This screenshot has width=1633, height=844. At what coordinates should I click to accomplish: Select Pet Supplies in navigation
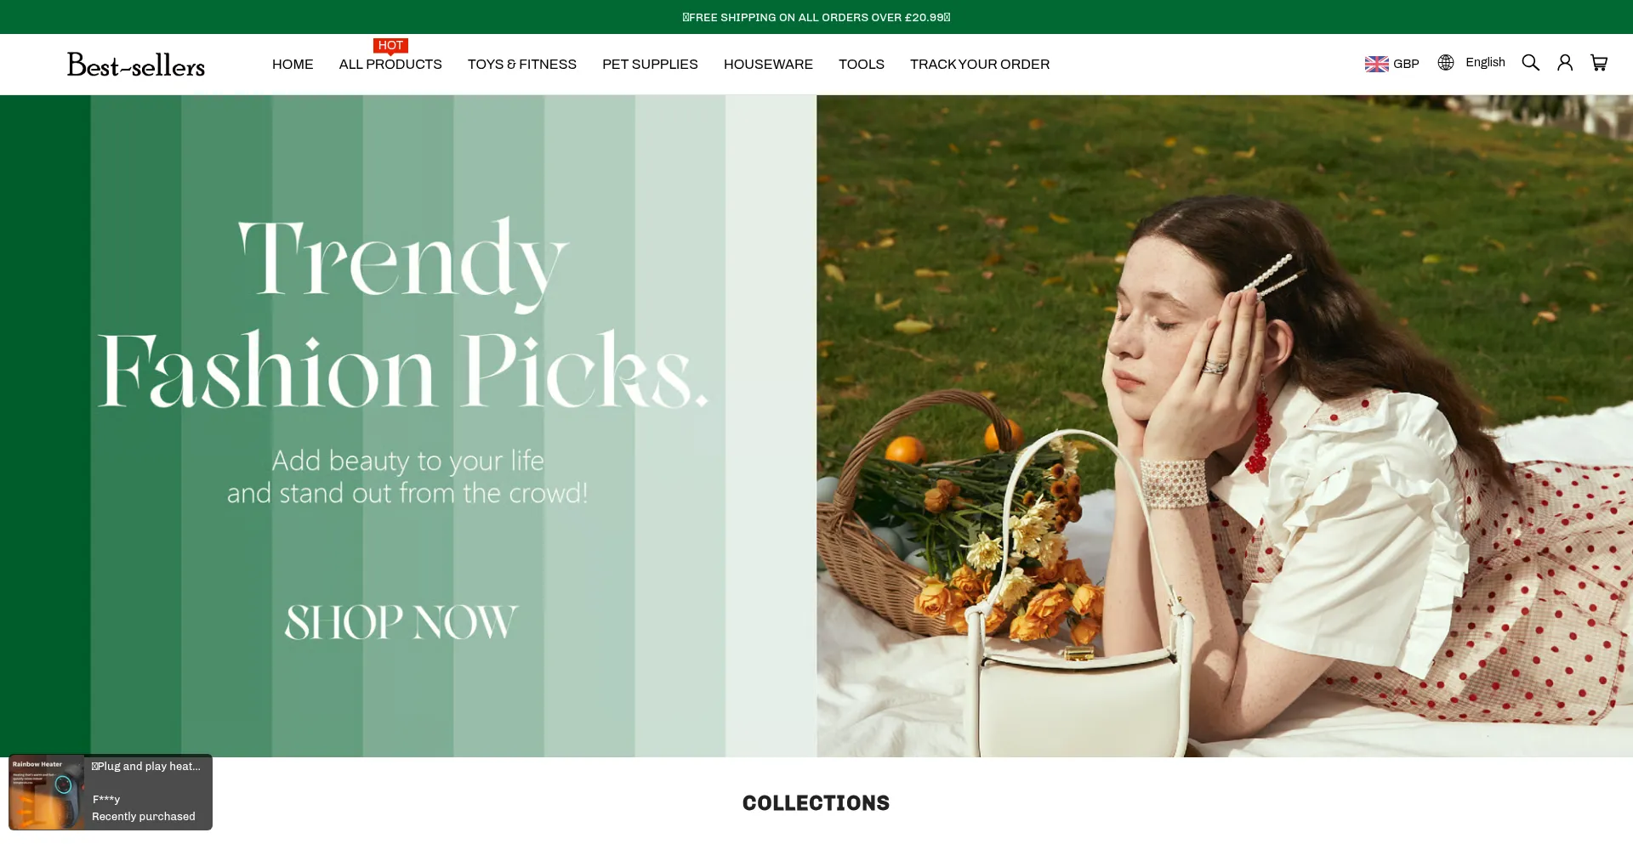click(650, 65)
